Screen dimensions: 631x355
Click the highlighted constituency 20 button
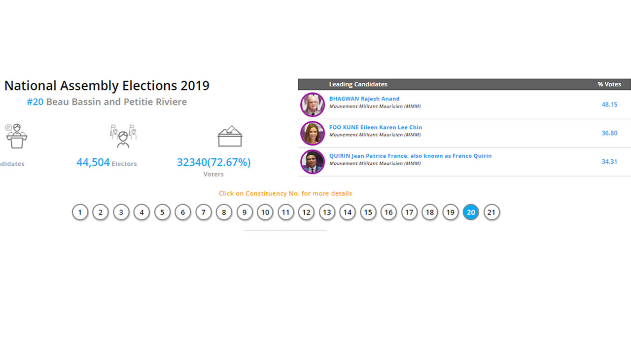click(471, 213)
